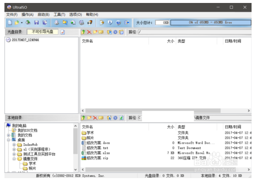Open help with the question mark icon
256x183 pixels.
(118, 23)
